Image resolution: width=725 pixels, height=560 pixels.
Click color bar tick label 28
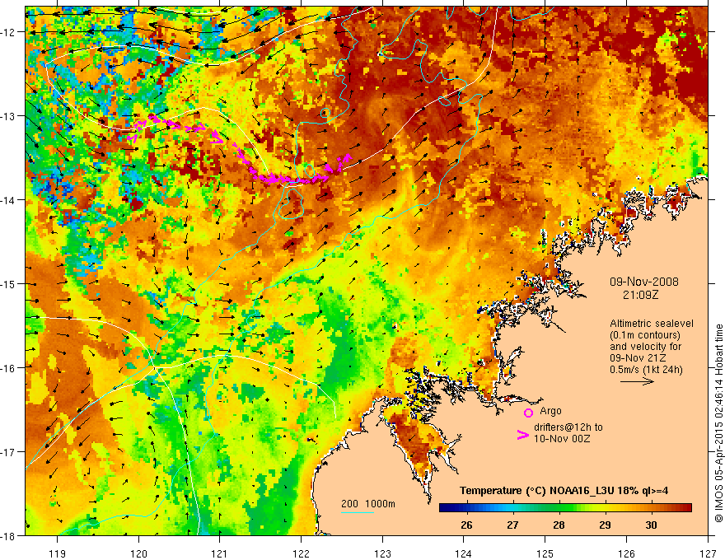click(x=559, y=525)
